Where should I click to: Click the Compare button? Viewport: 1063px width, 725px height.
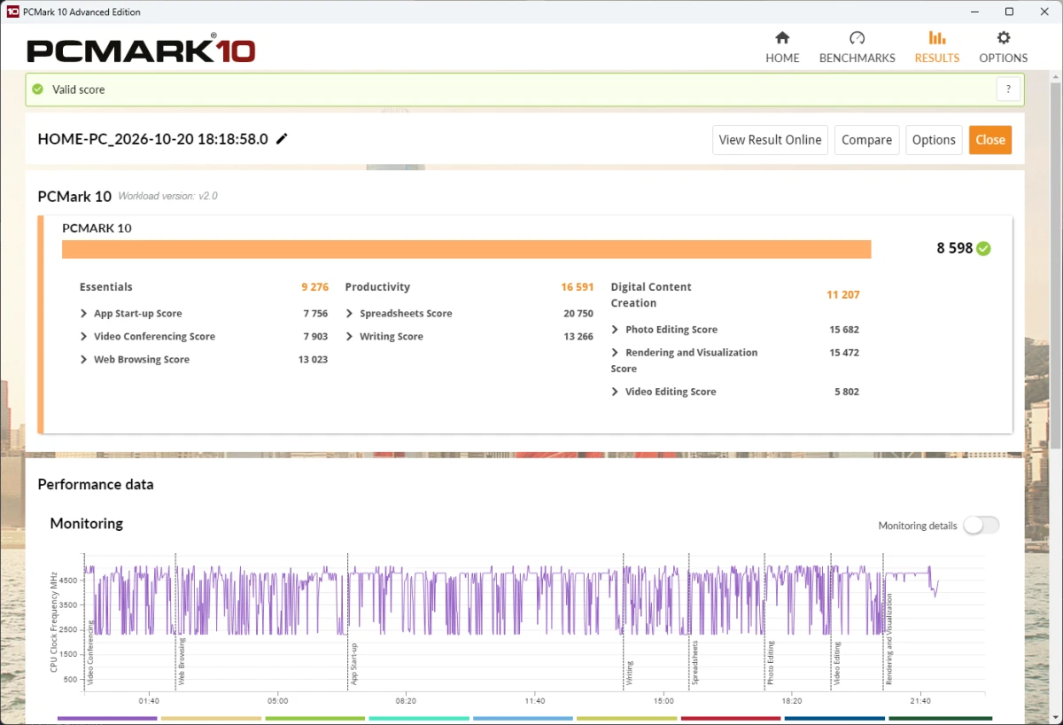(x=867, y=140)
